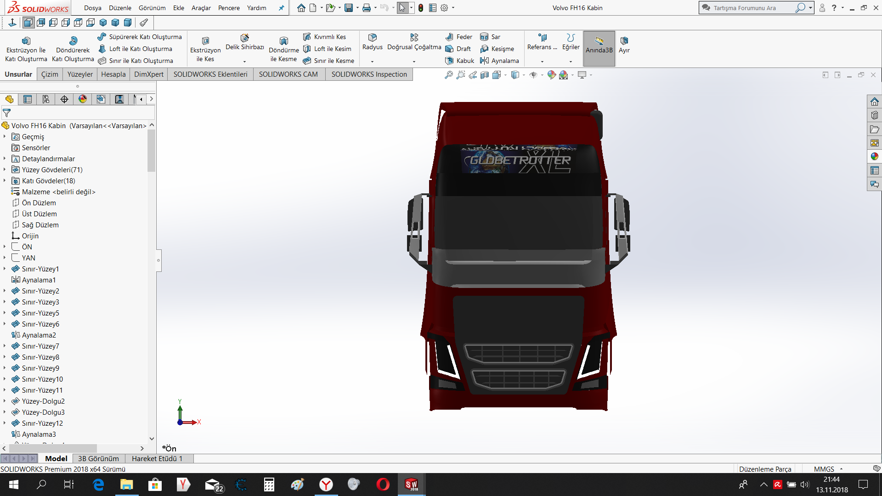Open the Araçlar menu
The height and width of the screenshot is (496, 882).
201,8
